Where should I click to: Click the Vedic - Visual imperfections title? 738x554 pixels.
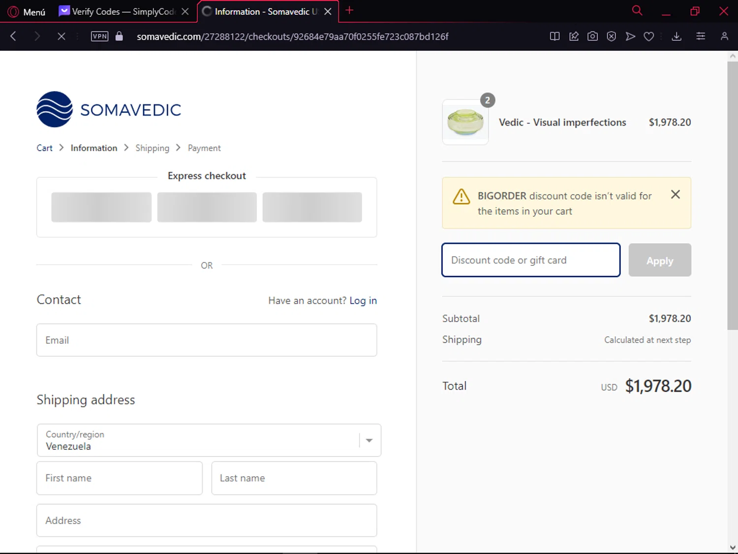562,122
